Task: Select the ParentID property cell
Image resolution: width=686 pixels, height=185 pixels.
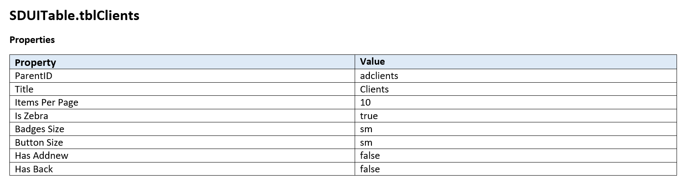Action: pyautogui.click(x=34, y=76)
